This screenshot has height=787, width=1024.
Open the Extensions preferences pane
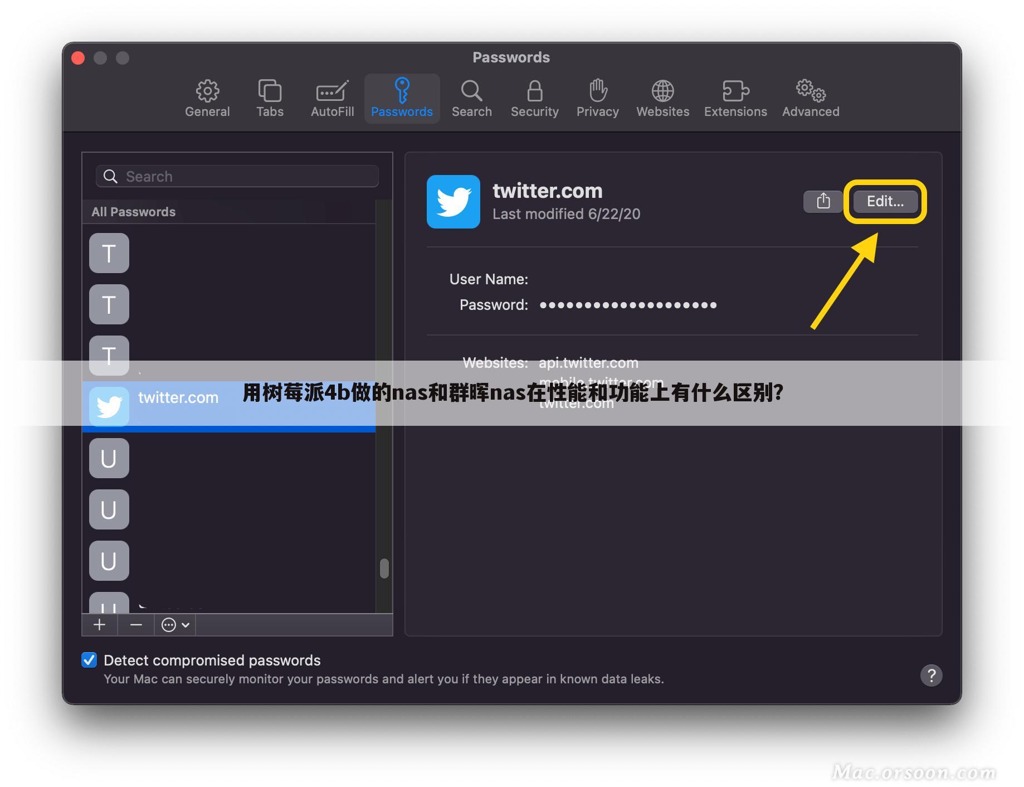coord(735,99)
